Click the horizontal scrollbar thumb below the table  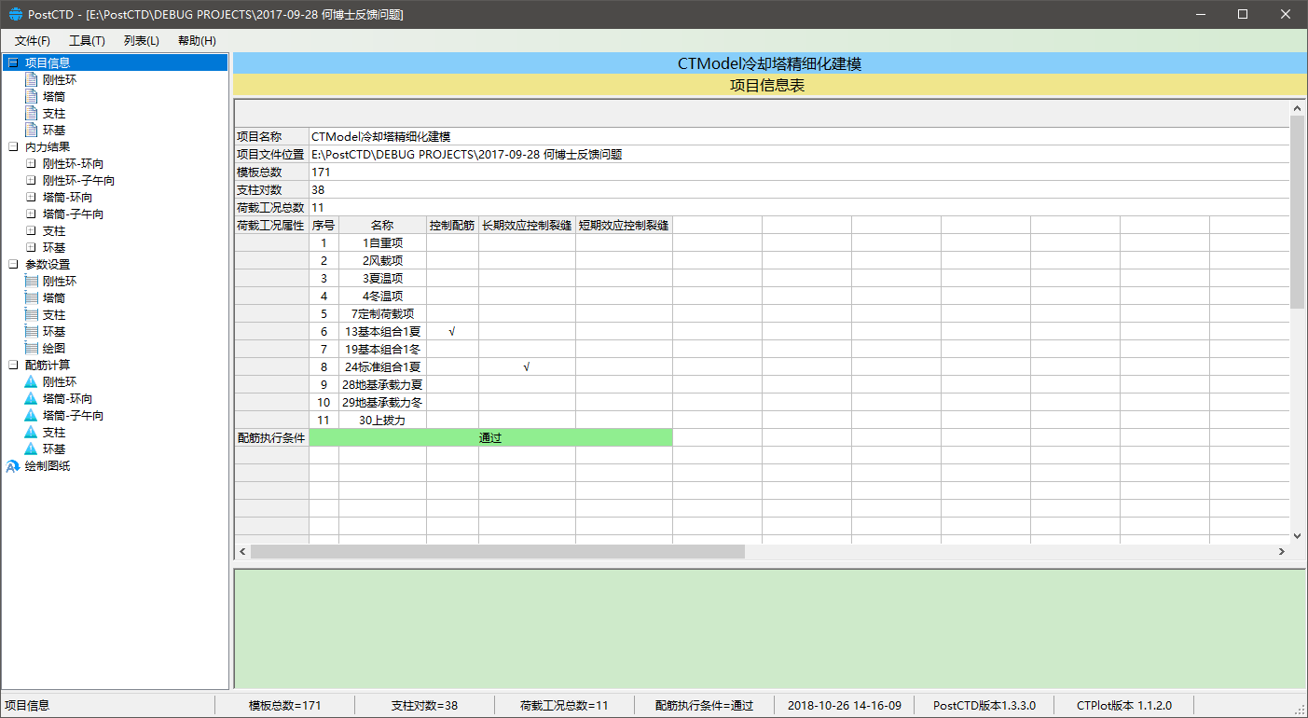tap(497, 552)
